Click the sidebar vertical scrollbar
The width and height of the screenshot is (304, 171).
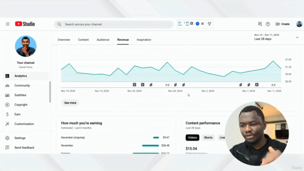pos(50,92)
